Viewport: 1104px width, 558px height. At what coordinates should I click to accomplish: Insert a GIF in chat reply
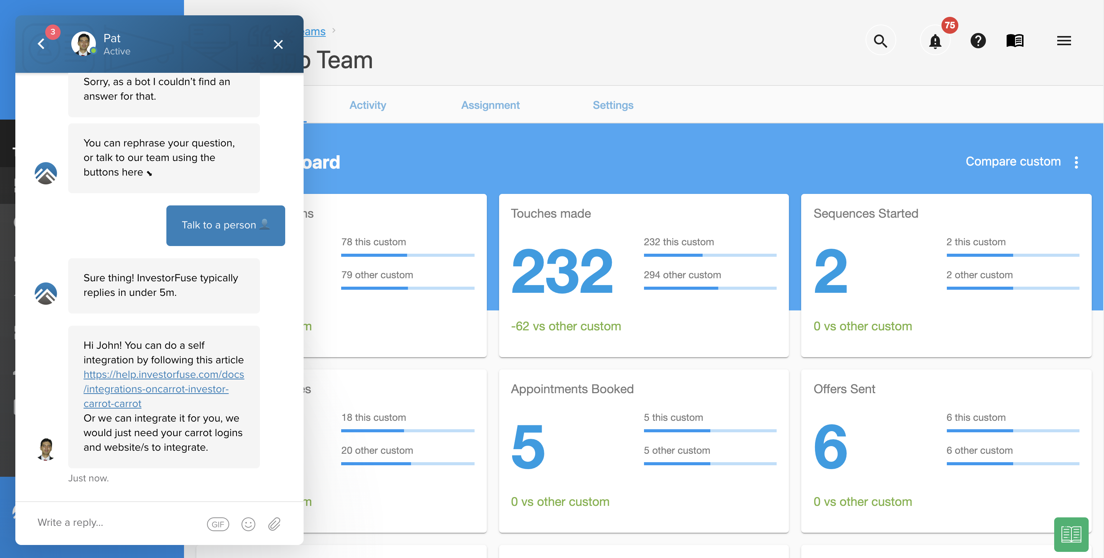click(x=218, y=524)
